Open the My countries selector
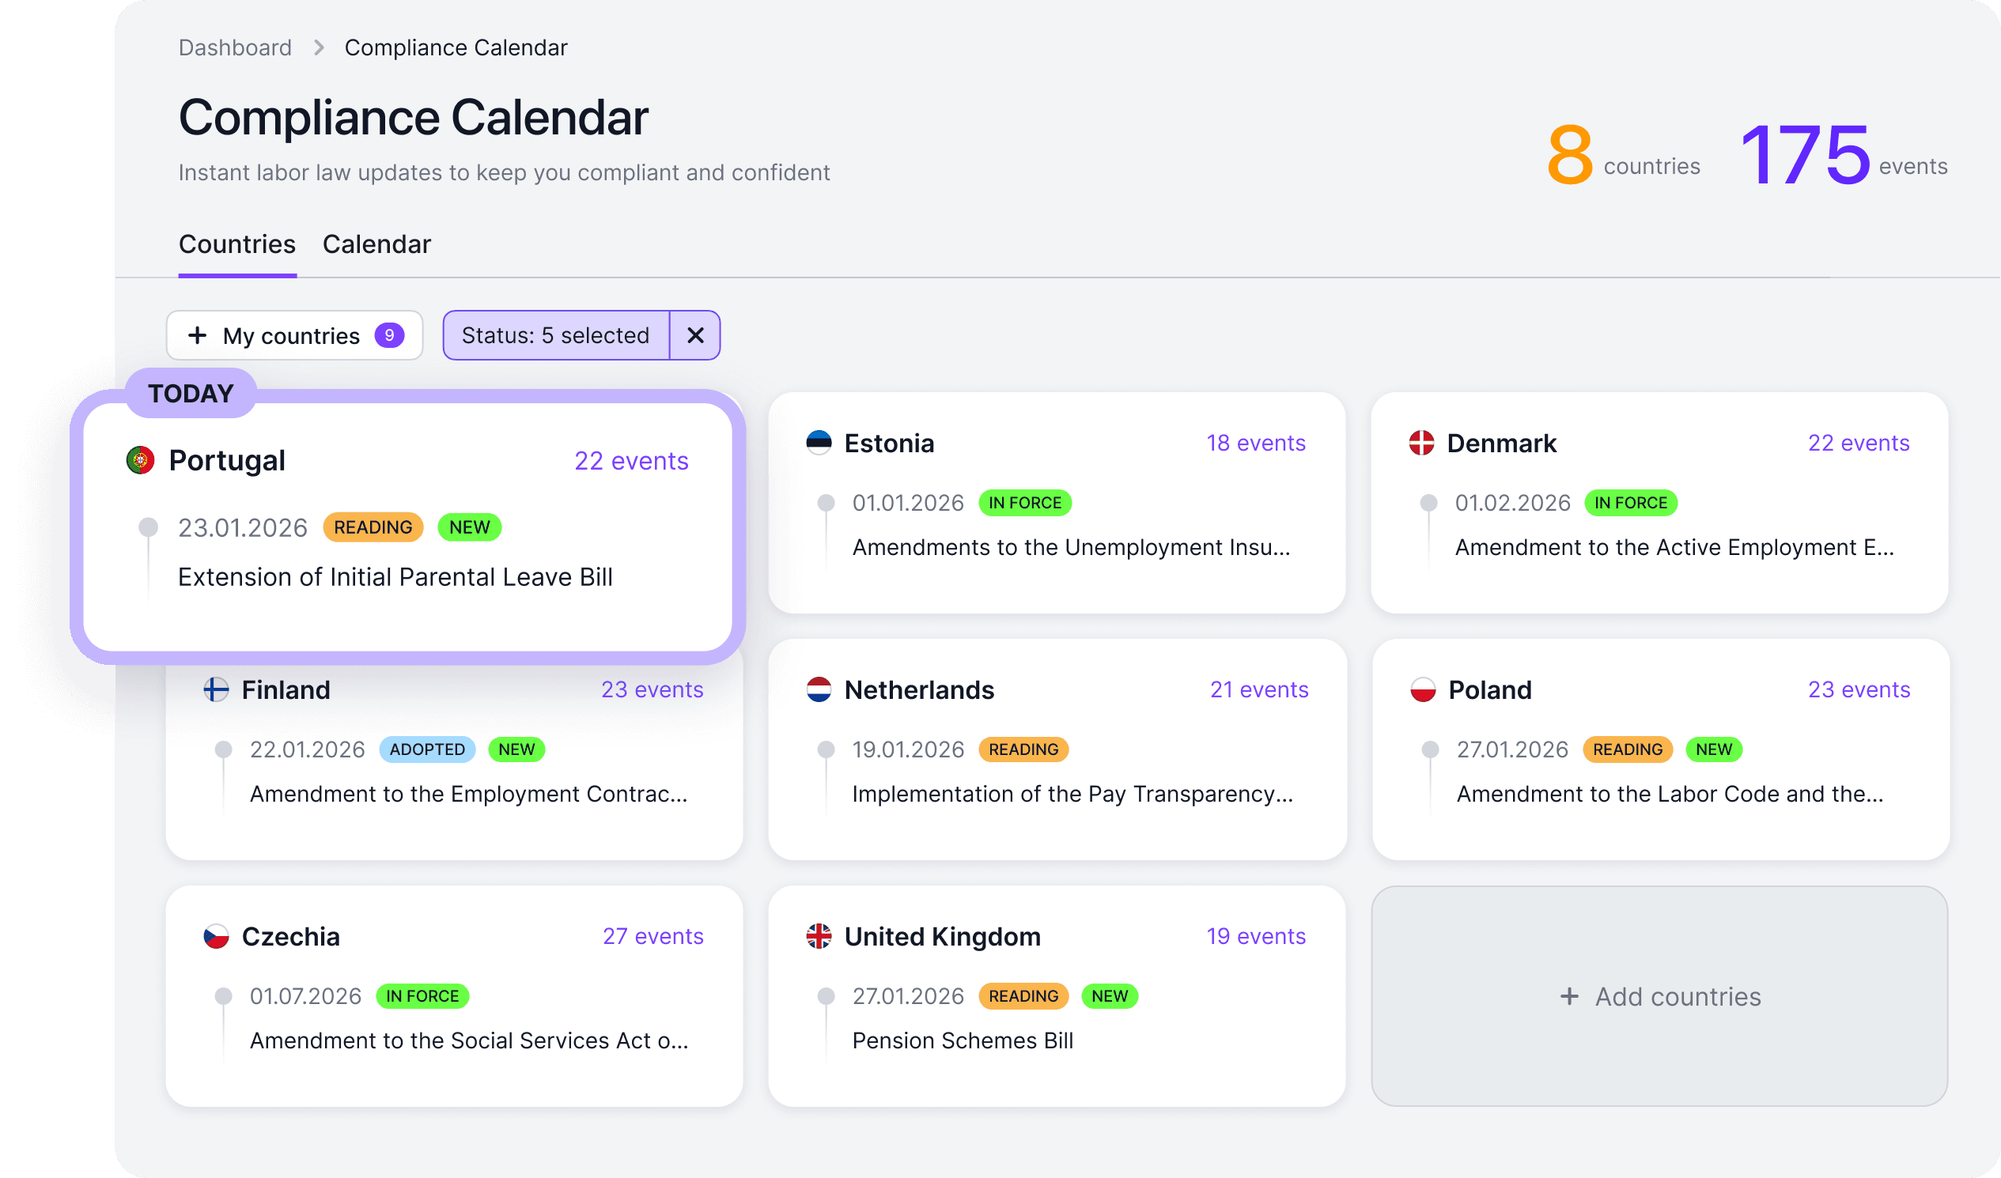The width and height of the screenshot is (2001, 1178). (x=294, y=336)
